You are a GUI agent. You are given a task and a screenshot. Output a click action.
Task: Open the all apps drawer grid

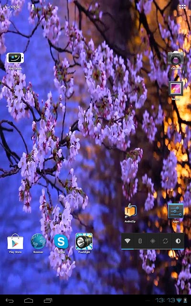coord(182,7)
